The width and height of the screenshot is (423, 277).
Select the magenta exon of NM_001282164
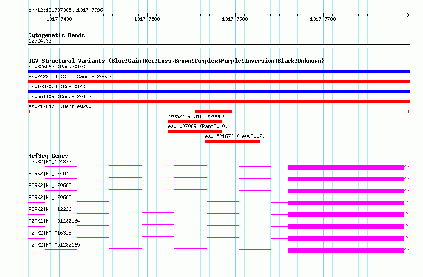(346, 227)
